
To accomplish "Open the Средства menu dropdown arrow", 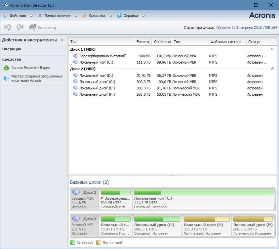I will (x=111, y=16).
